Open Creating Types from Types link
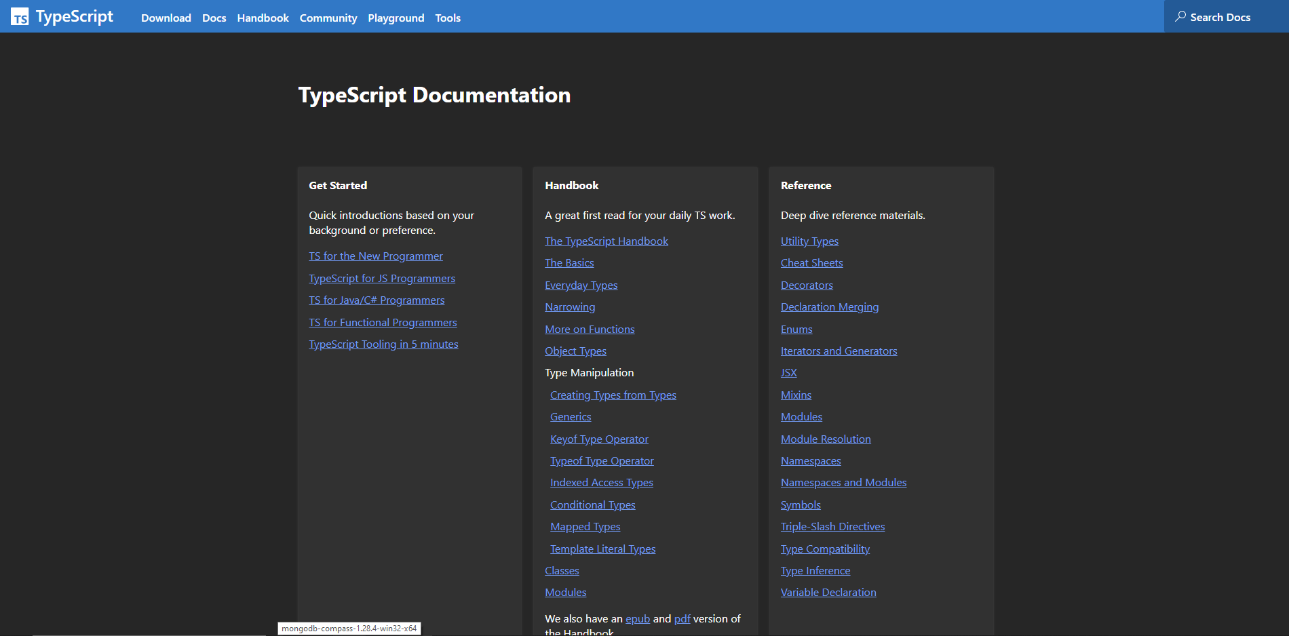 point(613,395)
